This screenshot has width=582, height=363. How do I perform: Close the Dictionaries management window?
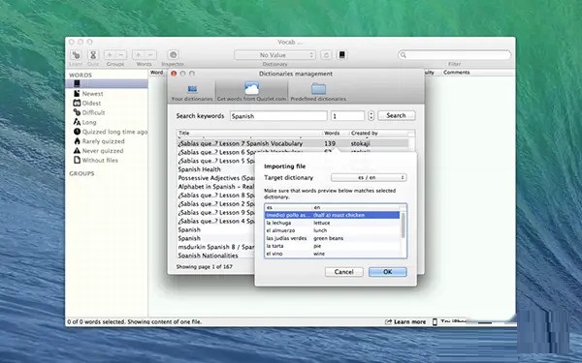(x=174, y=74)
